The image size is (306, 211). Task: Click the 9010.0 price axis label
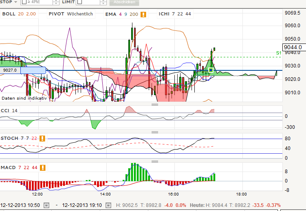(293, 93)
